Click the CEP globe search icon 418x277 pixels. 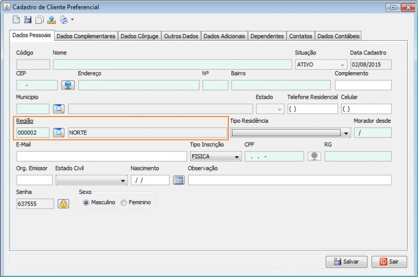[68, 85]
